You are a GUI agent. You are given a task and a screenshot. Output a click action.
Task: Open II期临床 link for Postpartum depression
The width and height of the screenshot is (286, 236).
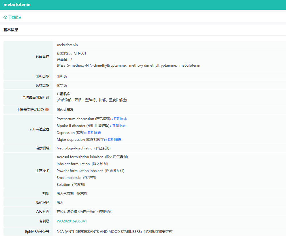(x=120, y=119)
